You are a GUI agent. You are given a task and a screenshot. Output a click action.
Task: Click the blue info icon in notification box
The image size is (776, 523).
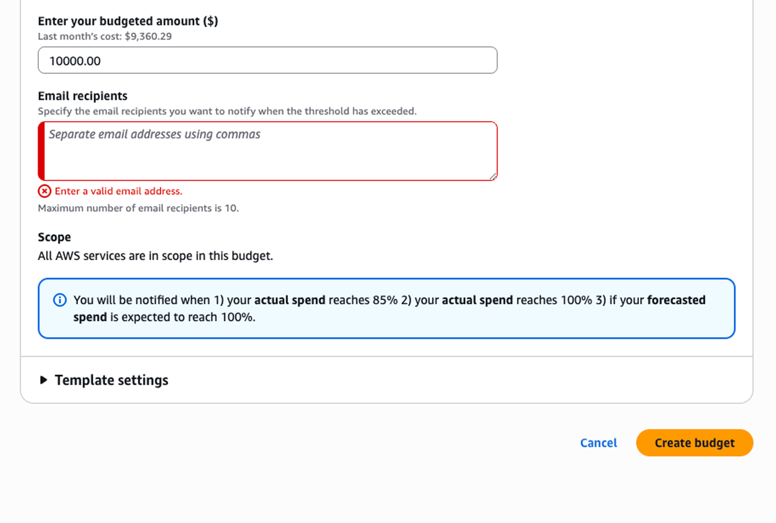[x=60, y=300]
